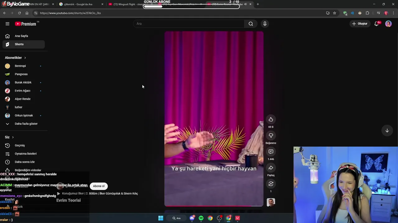Open the account avatar menu
The height and width of the screenshot is (223, 398).
388,24
